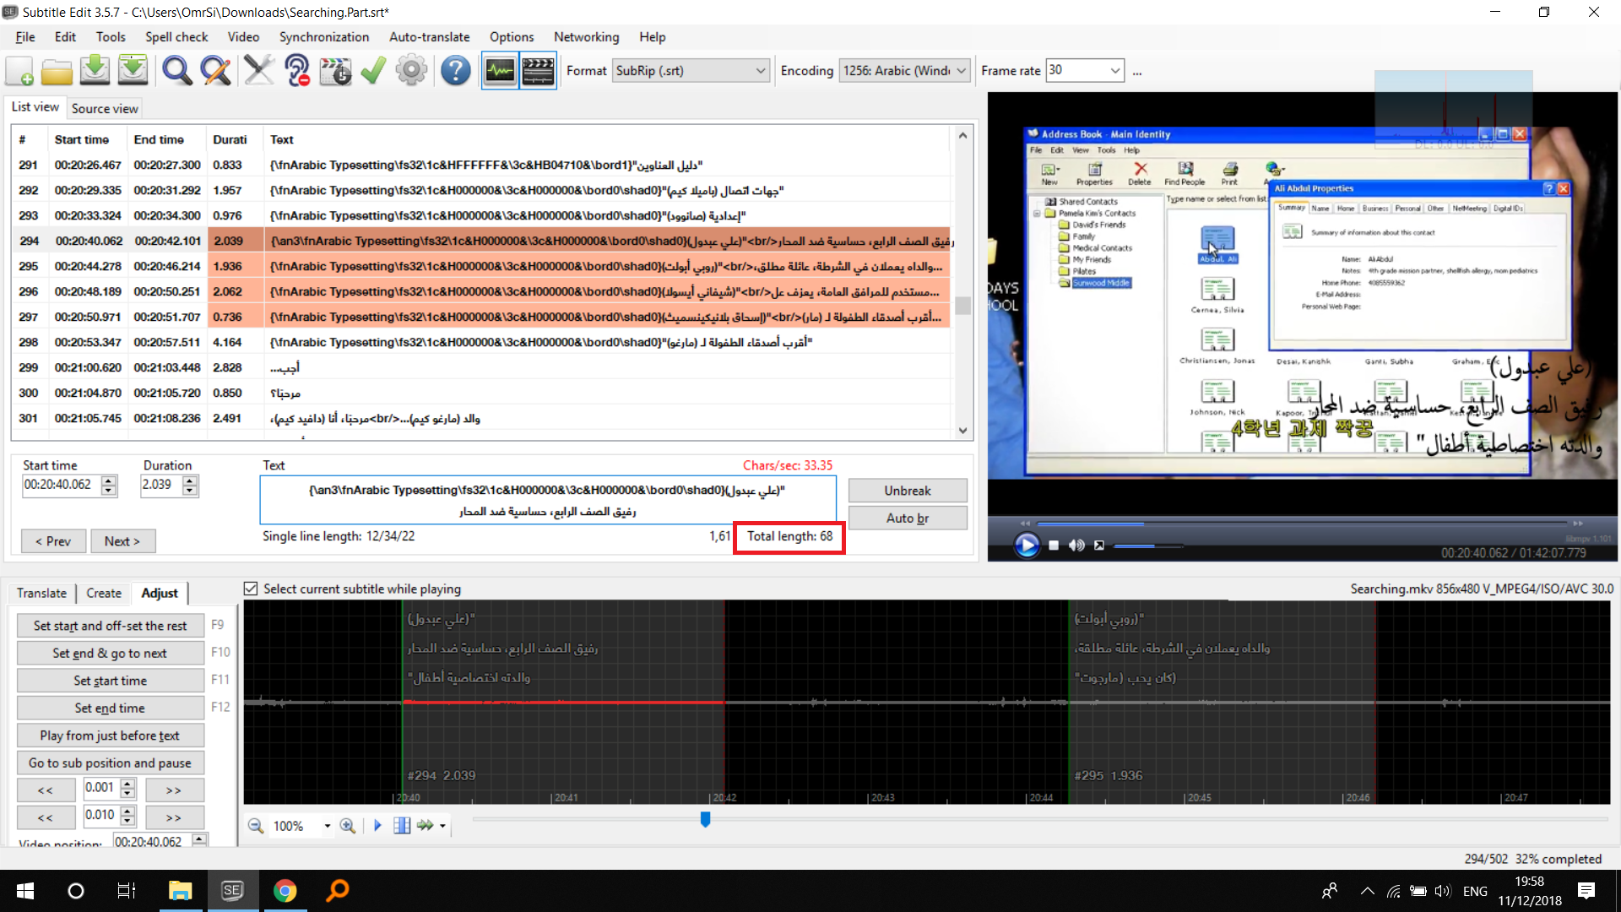Open Fix common errors tools icon
Image resolution: width=1621 pixels, height=912 pixels.
pos(258,71)
